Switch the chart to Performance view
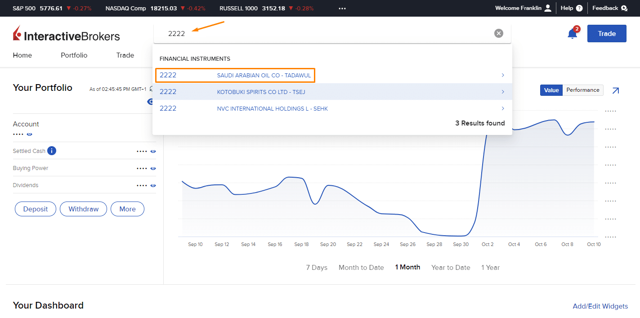Viewport: 640px width, 318px height. click(x=583, y=90)
